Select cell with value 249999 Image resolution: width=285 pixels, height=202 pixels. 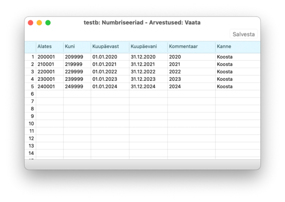[77, 86]
